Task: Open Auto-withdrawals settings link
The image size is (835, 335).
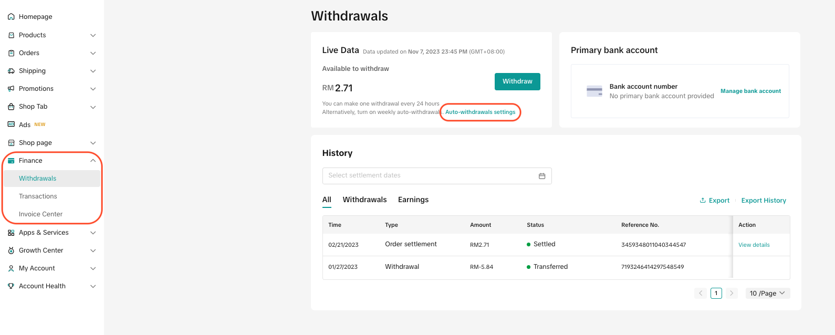Action: coord(480,112)
